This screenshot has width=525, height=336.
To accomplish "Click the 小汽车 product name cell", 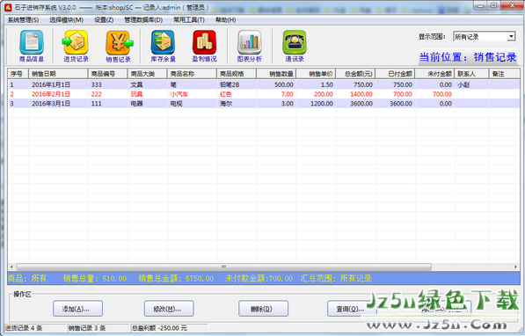I will tap(193, 94).
